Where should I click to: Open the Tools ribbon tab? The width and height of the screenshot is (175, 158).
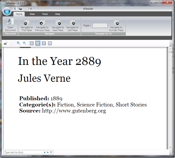point(45,14)
